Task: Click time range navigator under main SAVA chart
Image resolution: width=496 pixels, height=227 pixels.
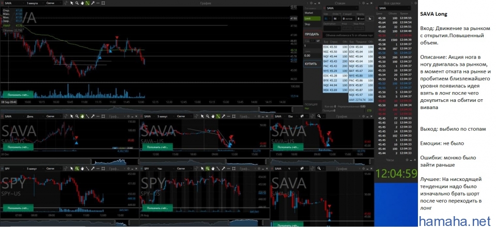Action: pos(151,109)
